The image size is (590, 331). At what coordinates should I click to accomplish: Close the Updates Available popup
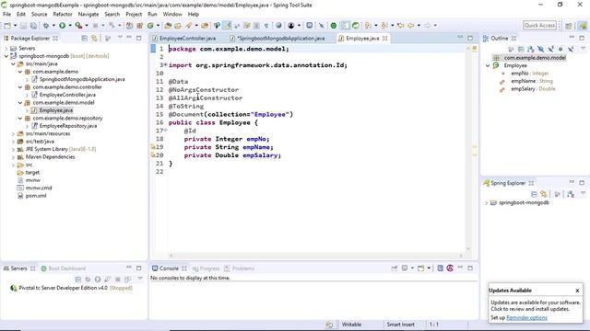[x=577, y=291]
